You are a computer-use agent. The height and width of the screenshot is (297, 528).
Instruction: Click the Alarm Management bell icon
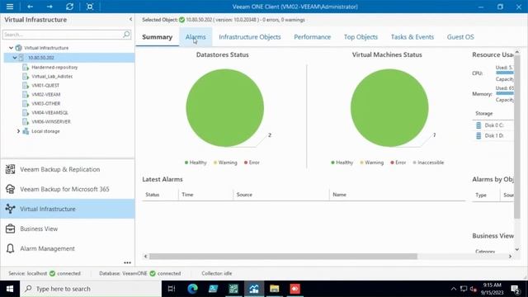(x=10, y=248)
